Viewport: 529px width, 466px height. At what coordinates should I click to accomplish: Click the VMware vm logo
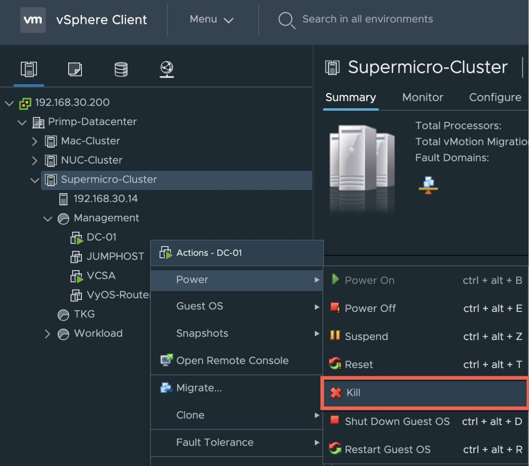click(x=33, y=19)
